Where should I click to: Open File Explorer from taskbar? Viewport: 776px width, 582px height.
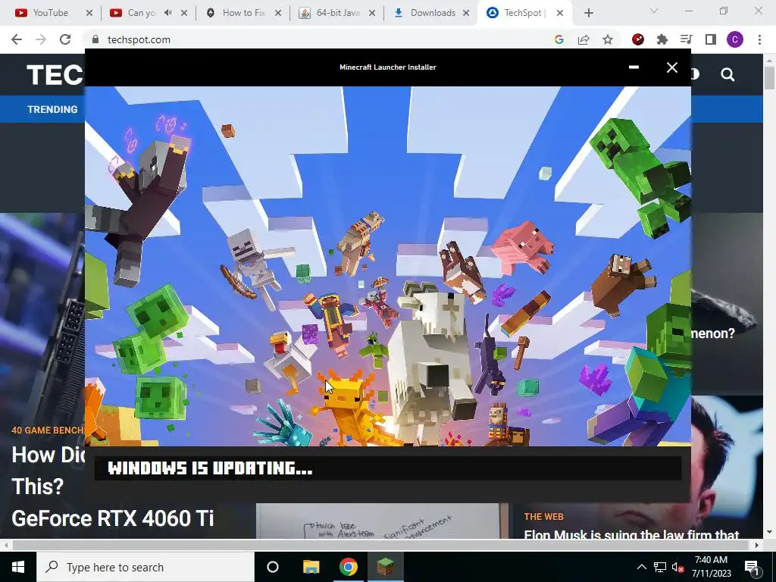click(x=311, y=567)
